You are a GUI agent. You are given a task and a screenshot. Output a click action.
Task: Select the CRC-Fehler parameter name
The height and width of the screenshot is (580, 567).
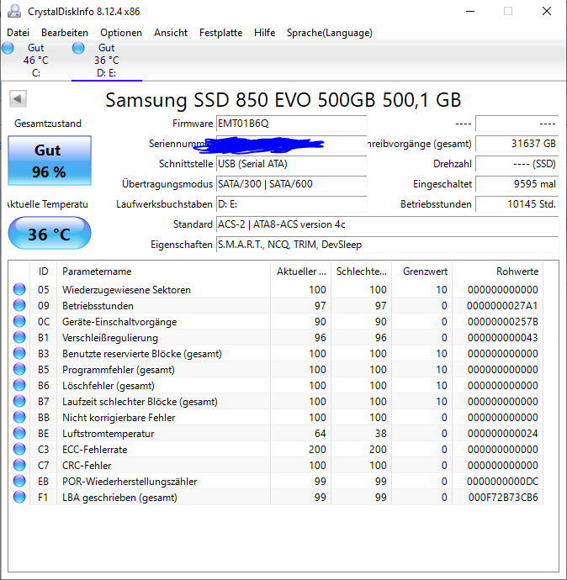[87, 466]
